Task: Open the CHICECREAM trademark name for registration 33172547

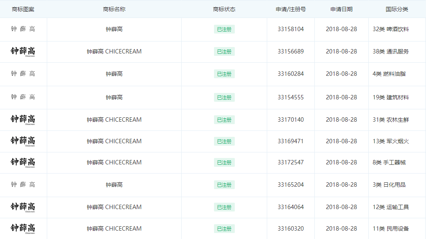Action: click(114, 162)
